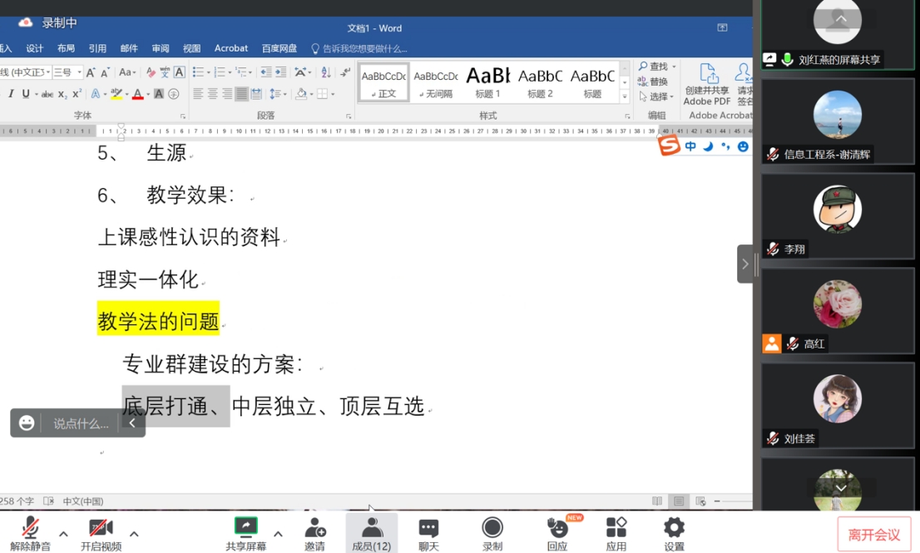Click the sort A-Z icon

[x=325, y=72]
